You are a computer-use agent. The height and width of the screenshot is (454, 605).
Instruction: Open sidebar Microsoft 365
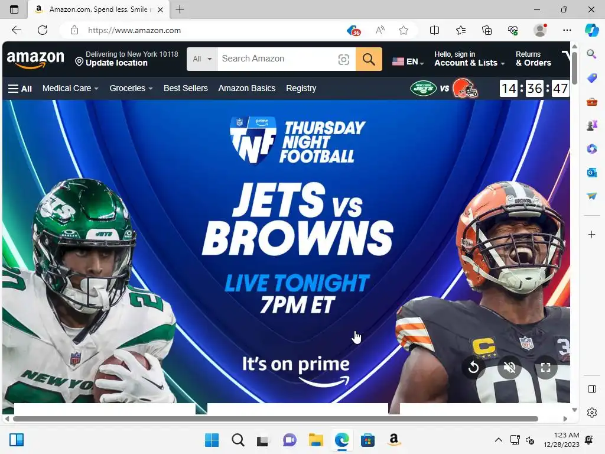(x=591, y=148)
